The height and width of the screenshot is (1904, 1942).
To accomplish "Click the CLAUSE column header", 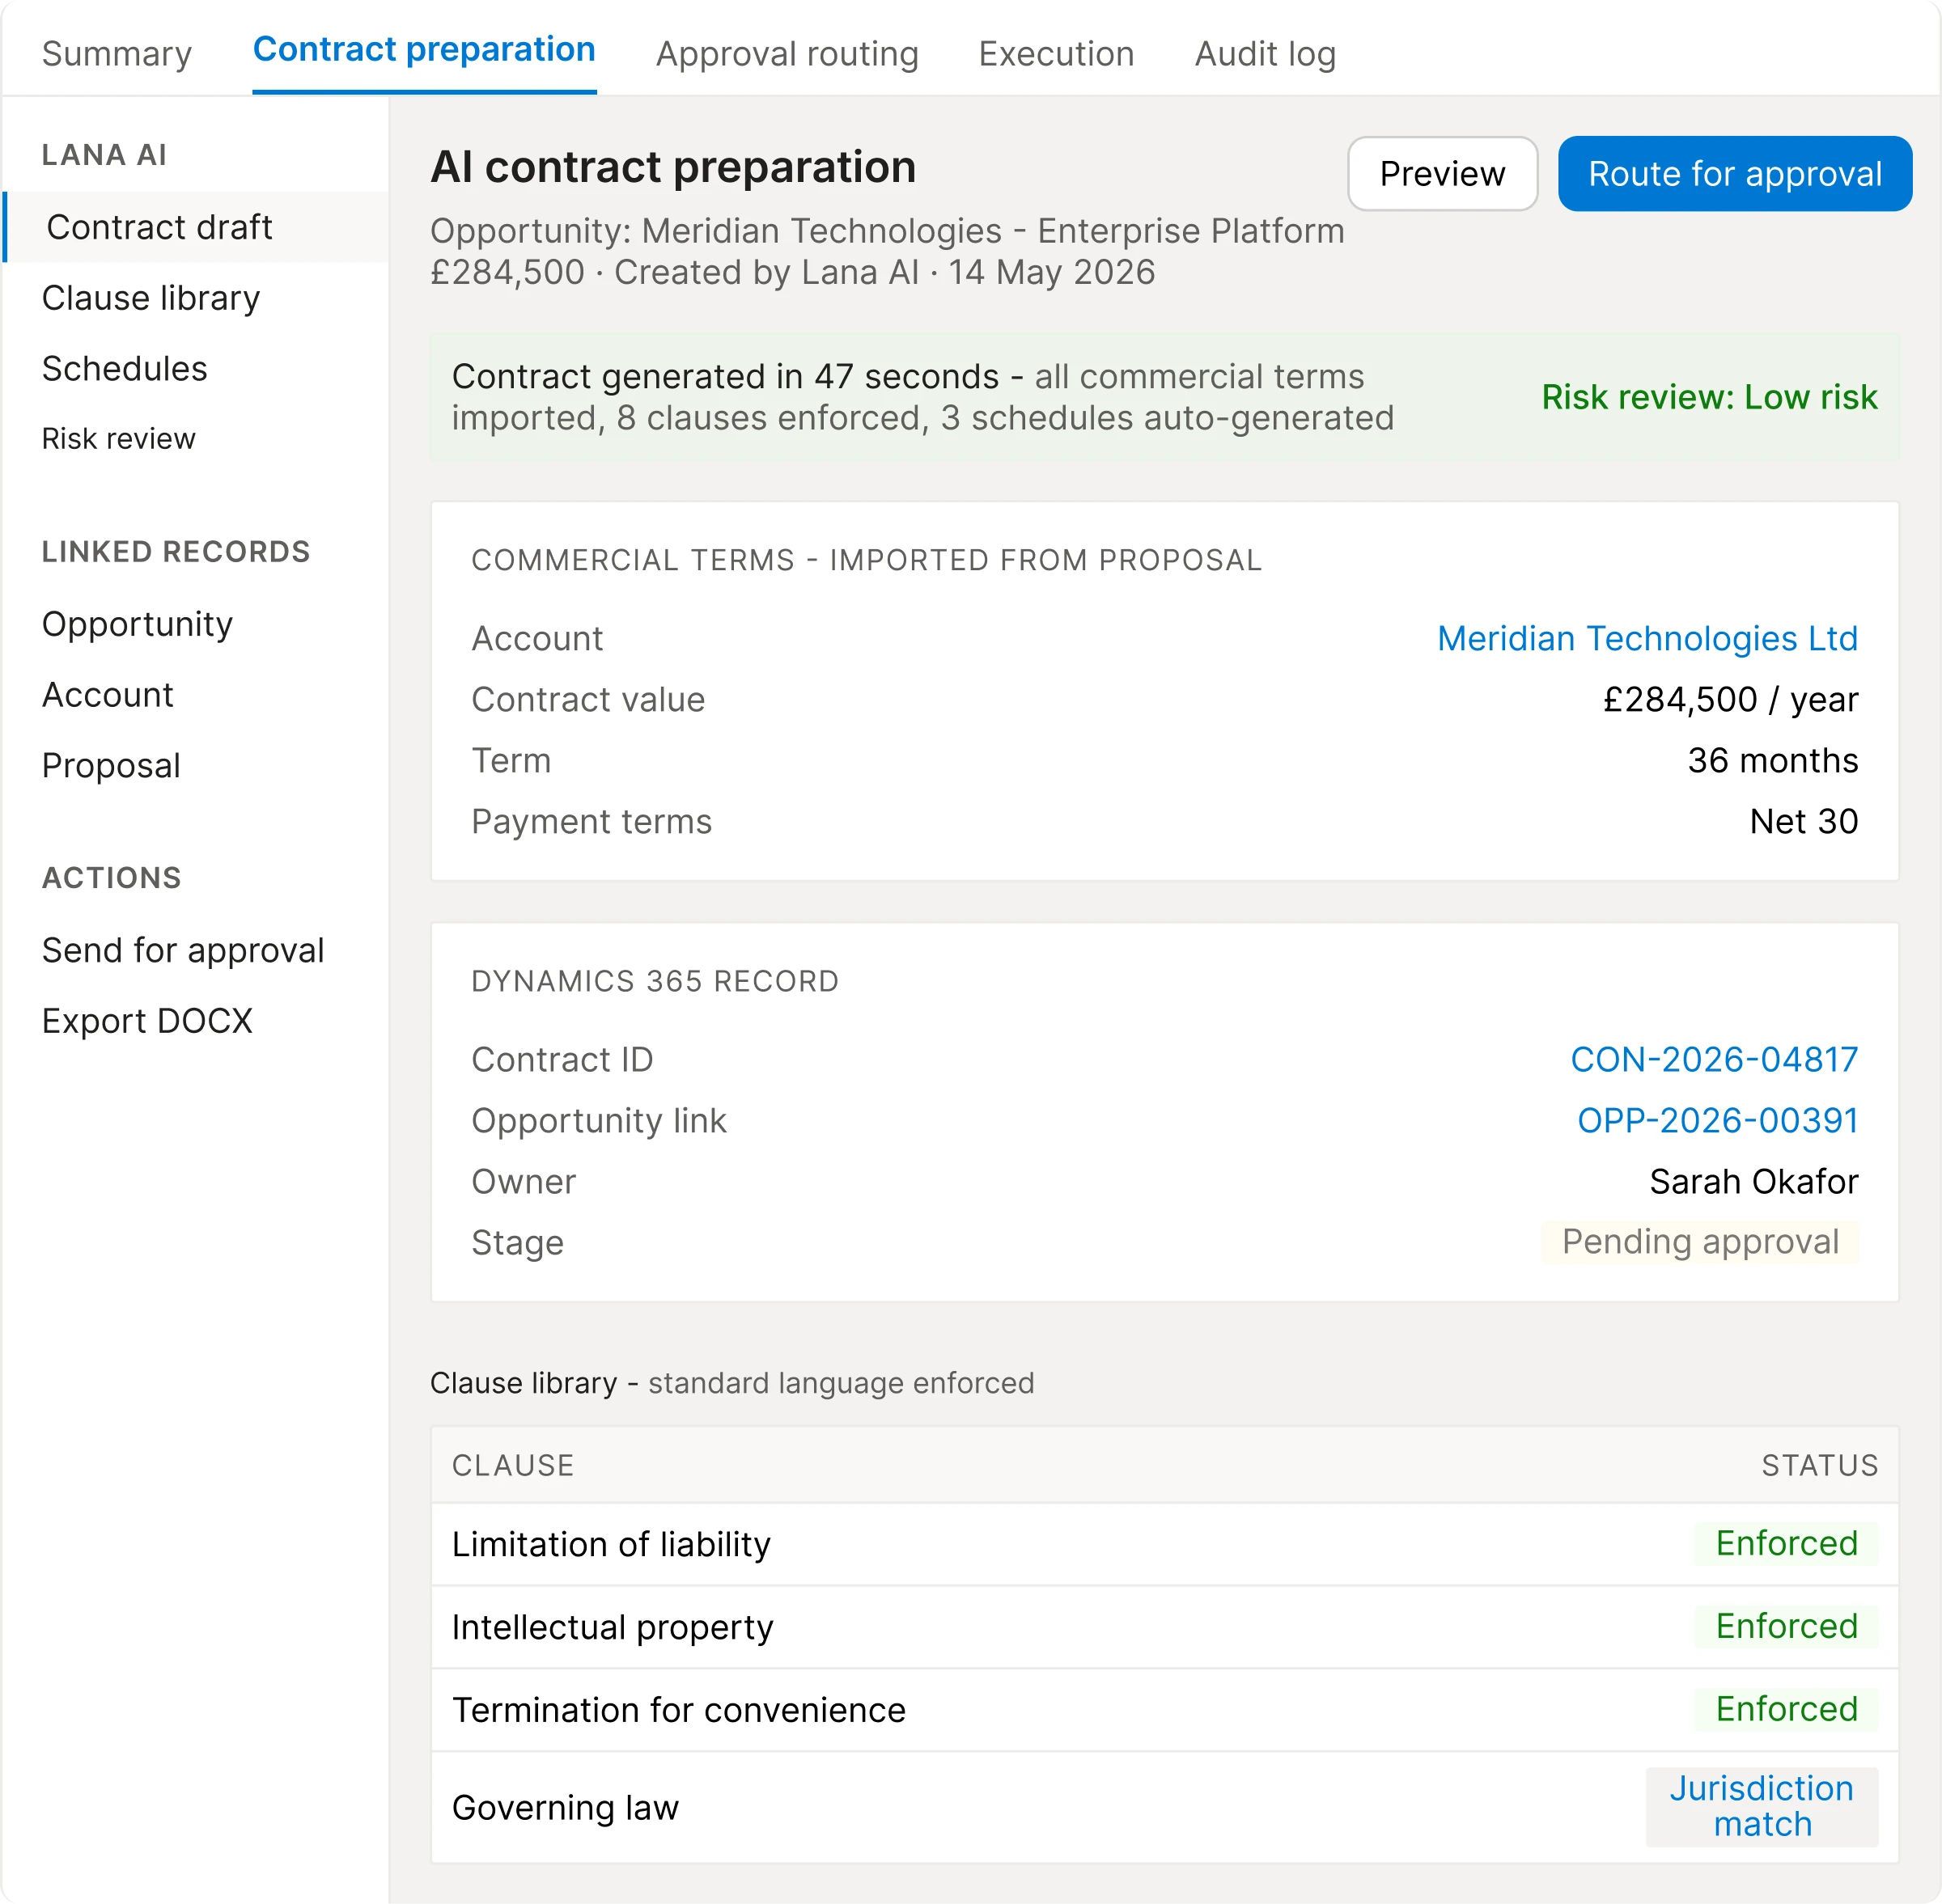I will [x=513, y=1466].
